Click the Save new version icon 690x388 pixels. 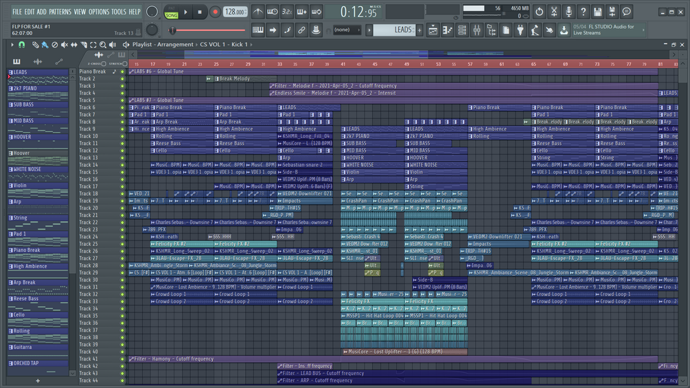(x=612, y=12)
